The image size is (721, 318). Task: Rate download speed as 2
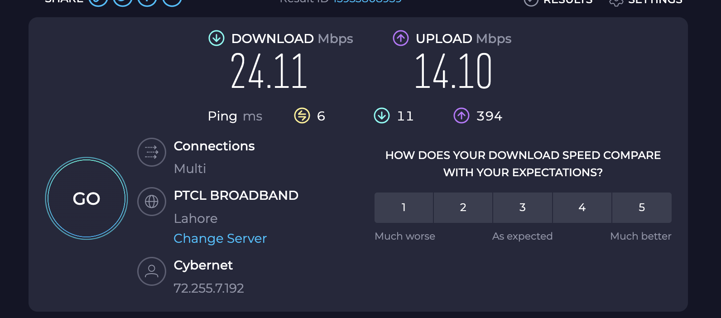pyautogui.click(x=463, y=207)
